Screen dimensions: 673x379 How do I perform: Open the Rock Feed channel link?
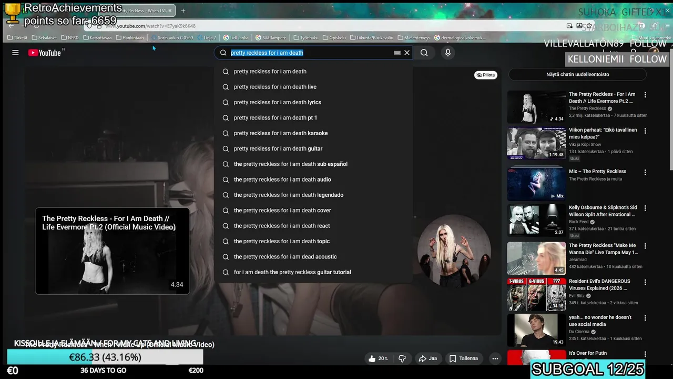pyautogui.click(x=579, y=222)
